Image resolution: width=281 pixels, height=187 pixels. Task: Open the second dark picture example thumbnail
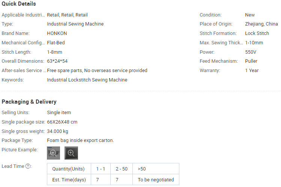(x=71, y=153)
